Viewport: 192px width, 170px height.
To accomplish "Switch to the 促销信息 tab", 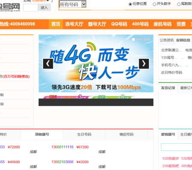I will pos(183,40).
